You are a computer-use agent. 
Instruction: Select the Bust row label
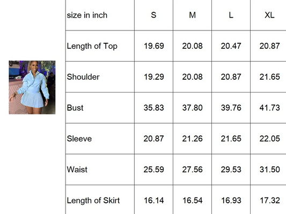tap(100, 108)
